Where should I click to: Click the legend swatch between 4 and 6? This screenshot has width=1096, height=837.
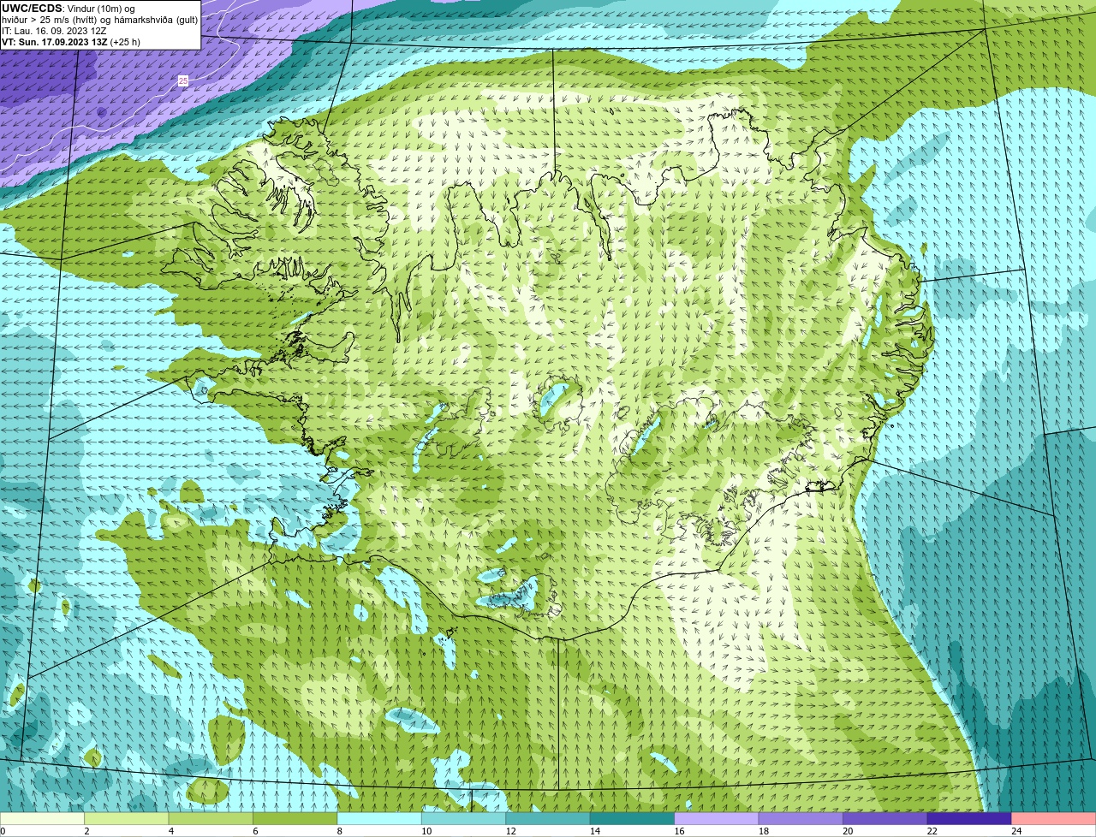tap(212, 819)
